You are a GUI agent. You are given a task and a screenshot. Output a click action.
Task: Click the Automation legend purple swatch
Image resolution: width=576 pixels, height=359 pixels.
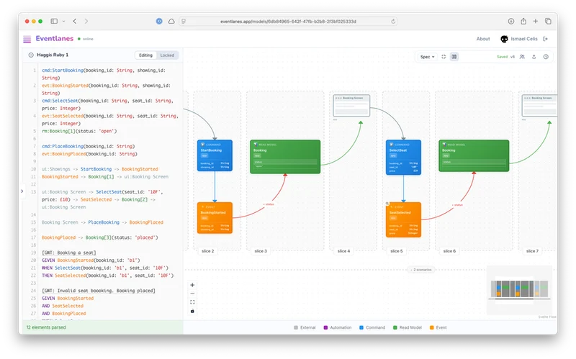325,328
